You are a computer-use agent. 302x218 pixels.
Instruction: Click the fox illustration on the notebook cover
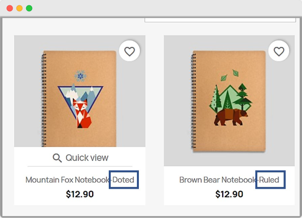[x=82, y=114]
